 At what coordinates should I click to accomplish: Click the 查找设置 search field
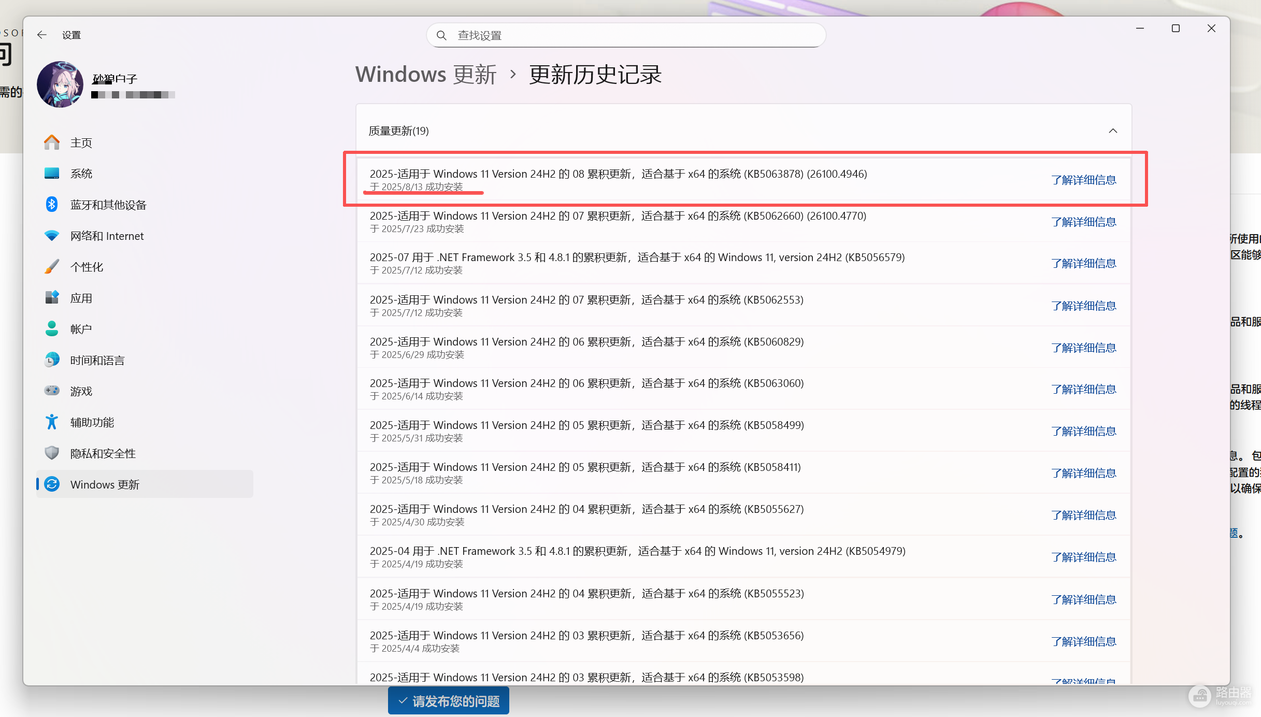point(626,35)
